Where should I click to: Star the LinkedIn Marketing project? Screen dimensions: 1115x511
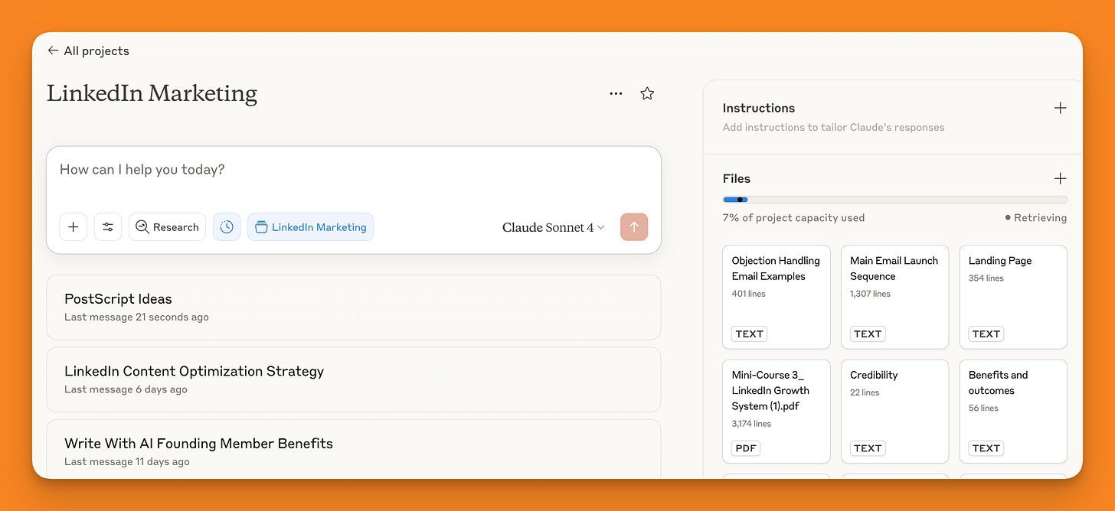tap(647, 93)
